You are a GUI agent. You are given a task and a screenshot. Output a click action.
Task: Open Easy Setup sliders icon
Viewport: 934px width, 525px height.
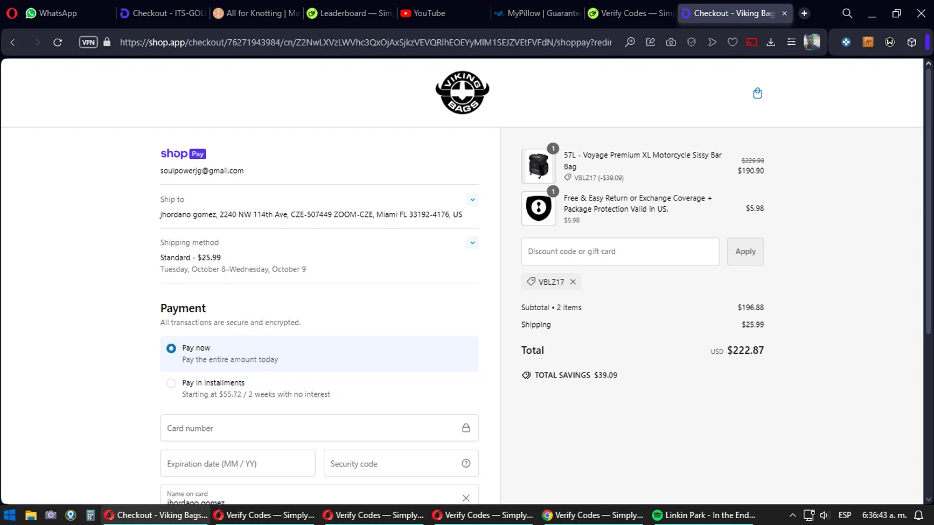[x=791, y=42]
